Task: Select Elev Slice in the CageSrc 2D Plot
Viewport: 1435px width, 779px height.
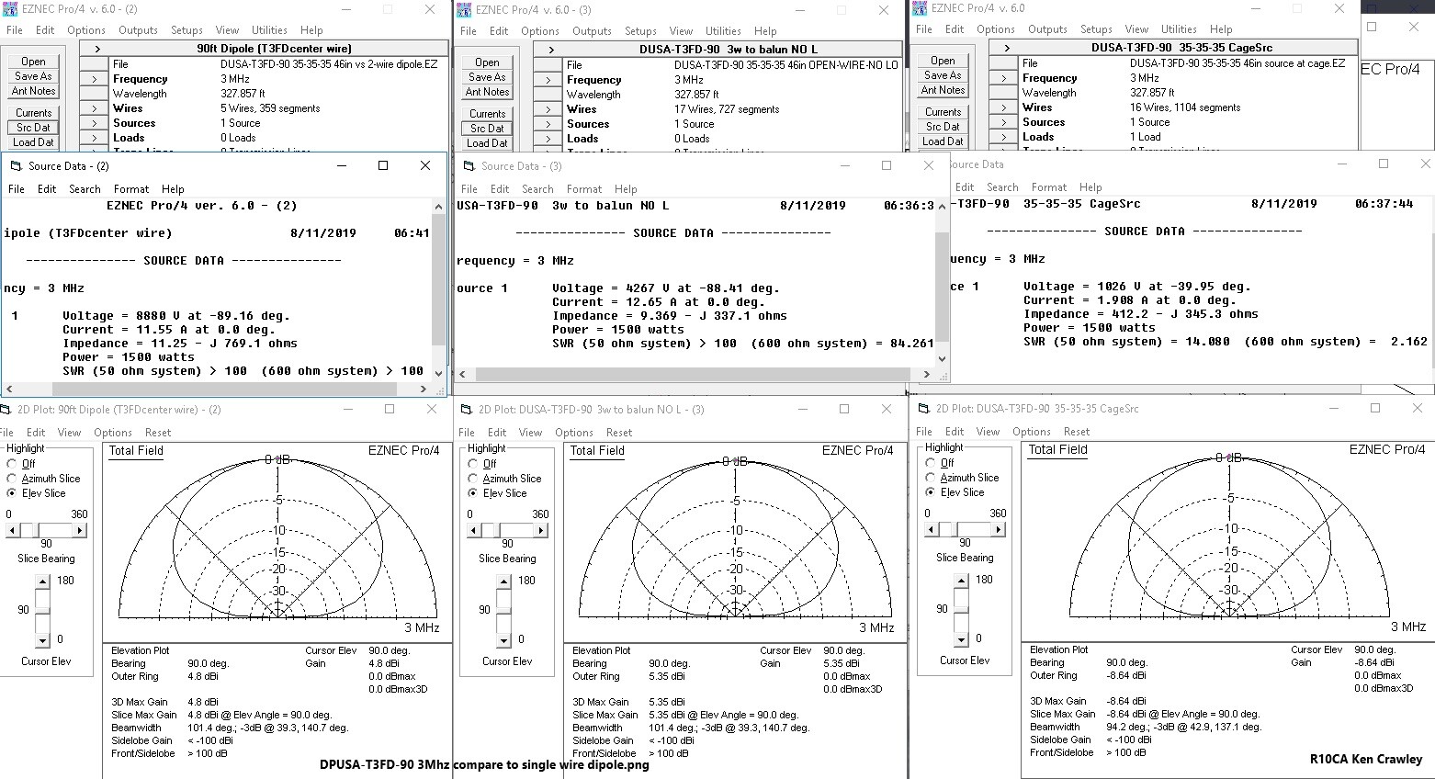Action: [930, 491]
